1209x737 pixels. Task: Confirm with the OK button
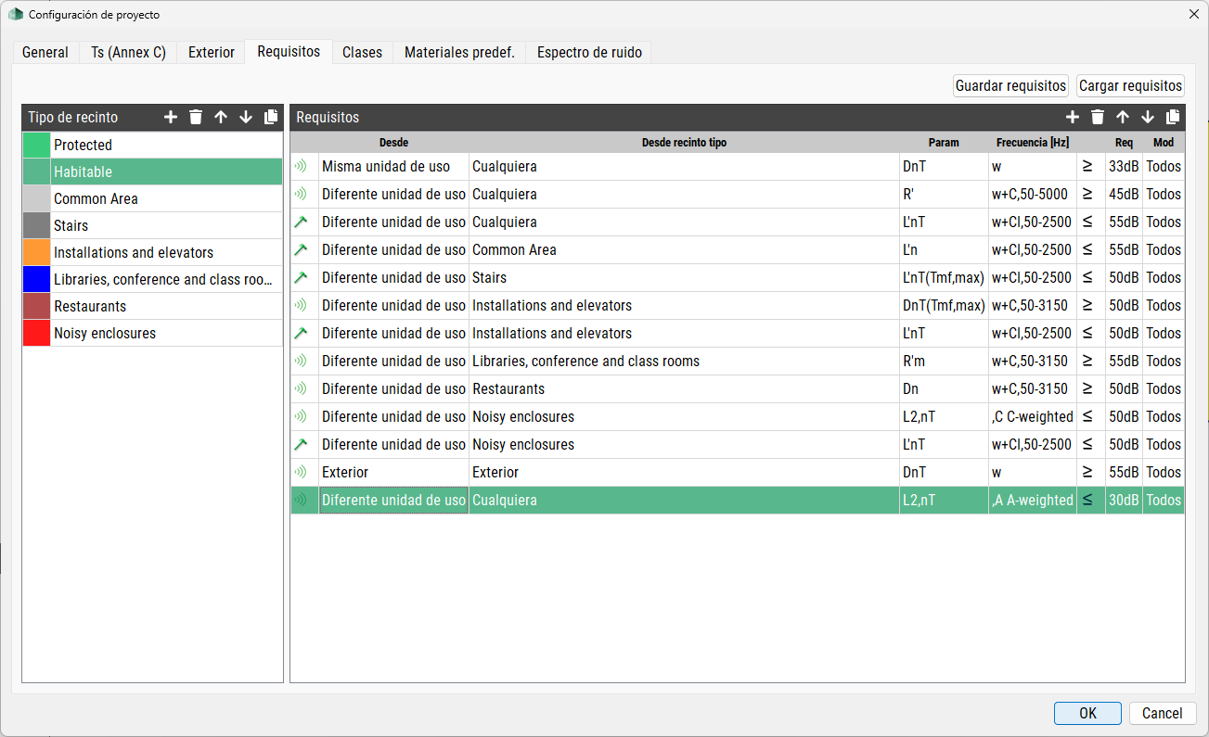[1087, 713]
